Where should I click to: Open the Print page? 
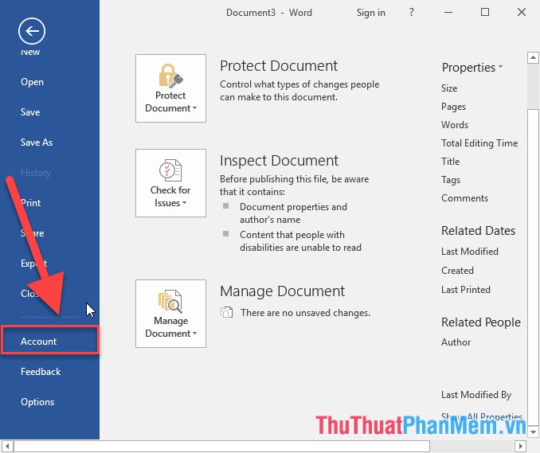tap(30, 203)
